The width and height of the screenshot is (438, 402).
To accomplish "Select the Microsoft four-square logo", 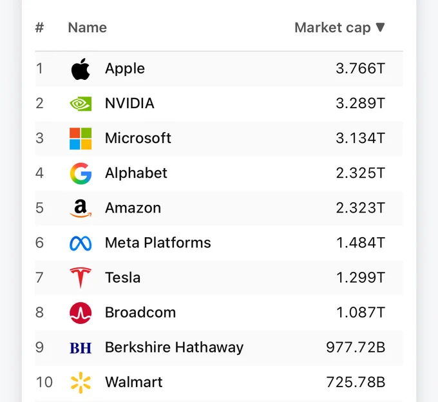I will (x=81, y=139).
